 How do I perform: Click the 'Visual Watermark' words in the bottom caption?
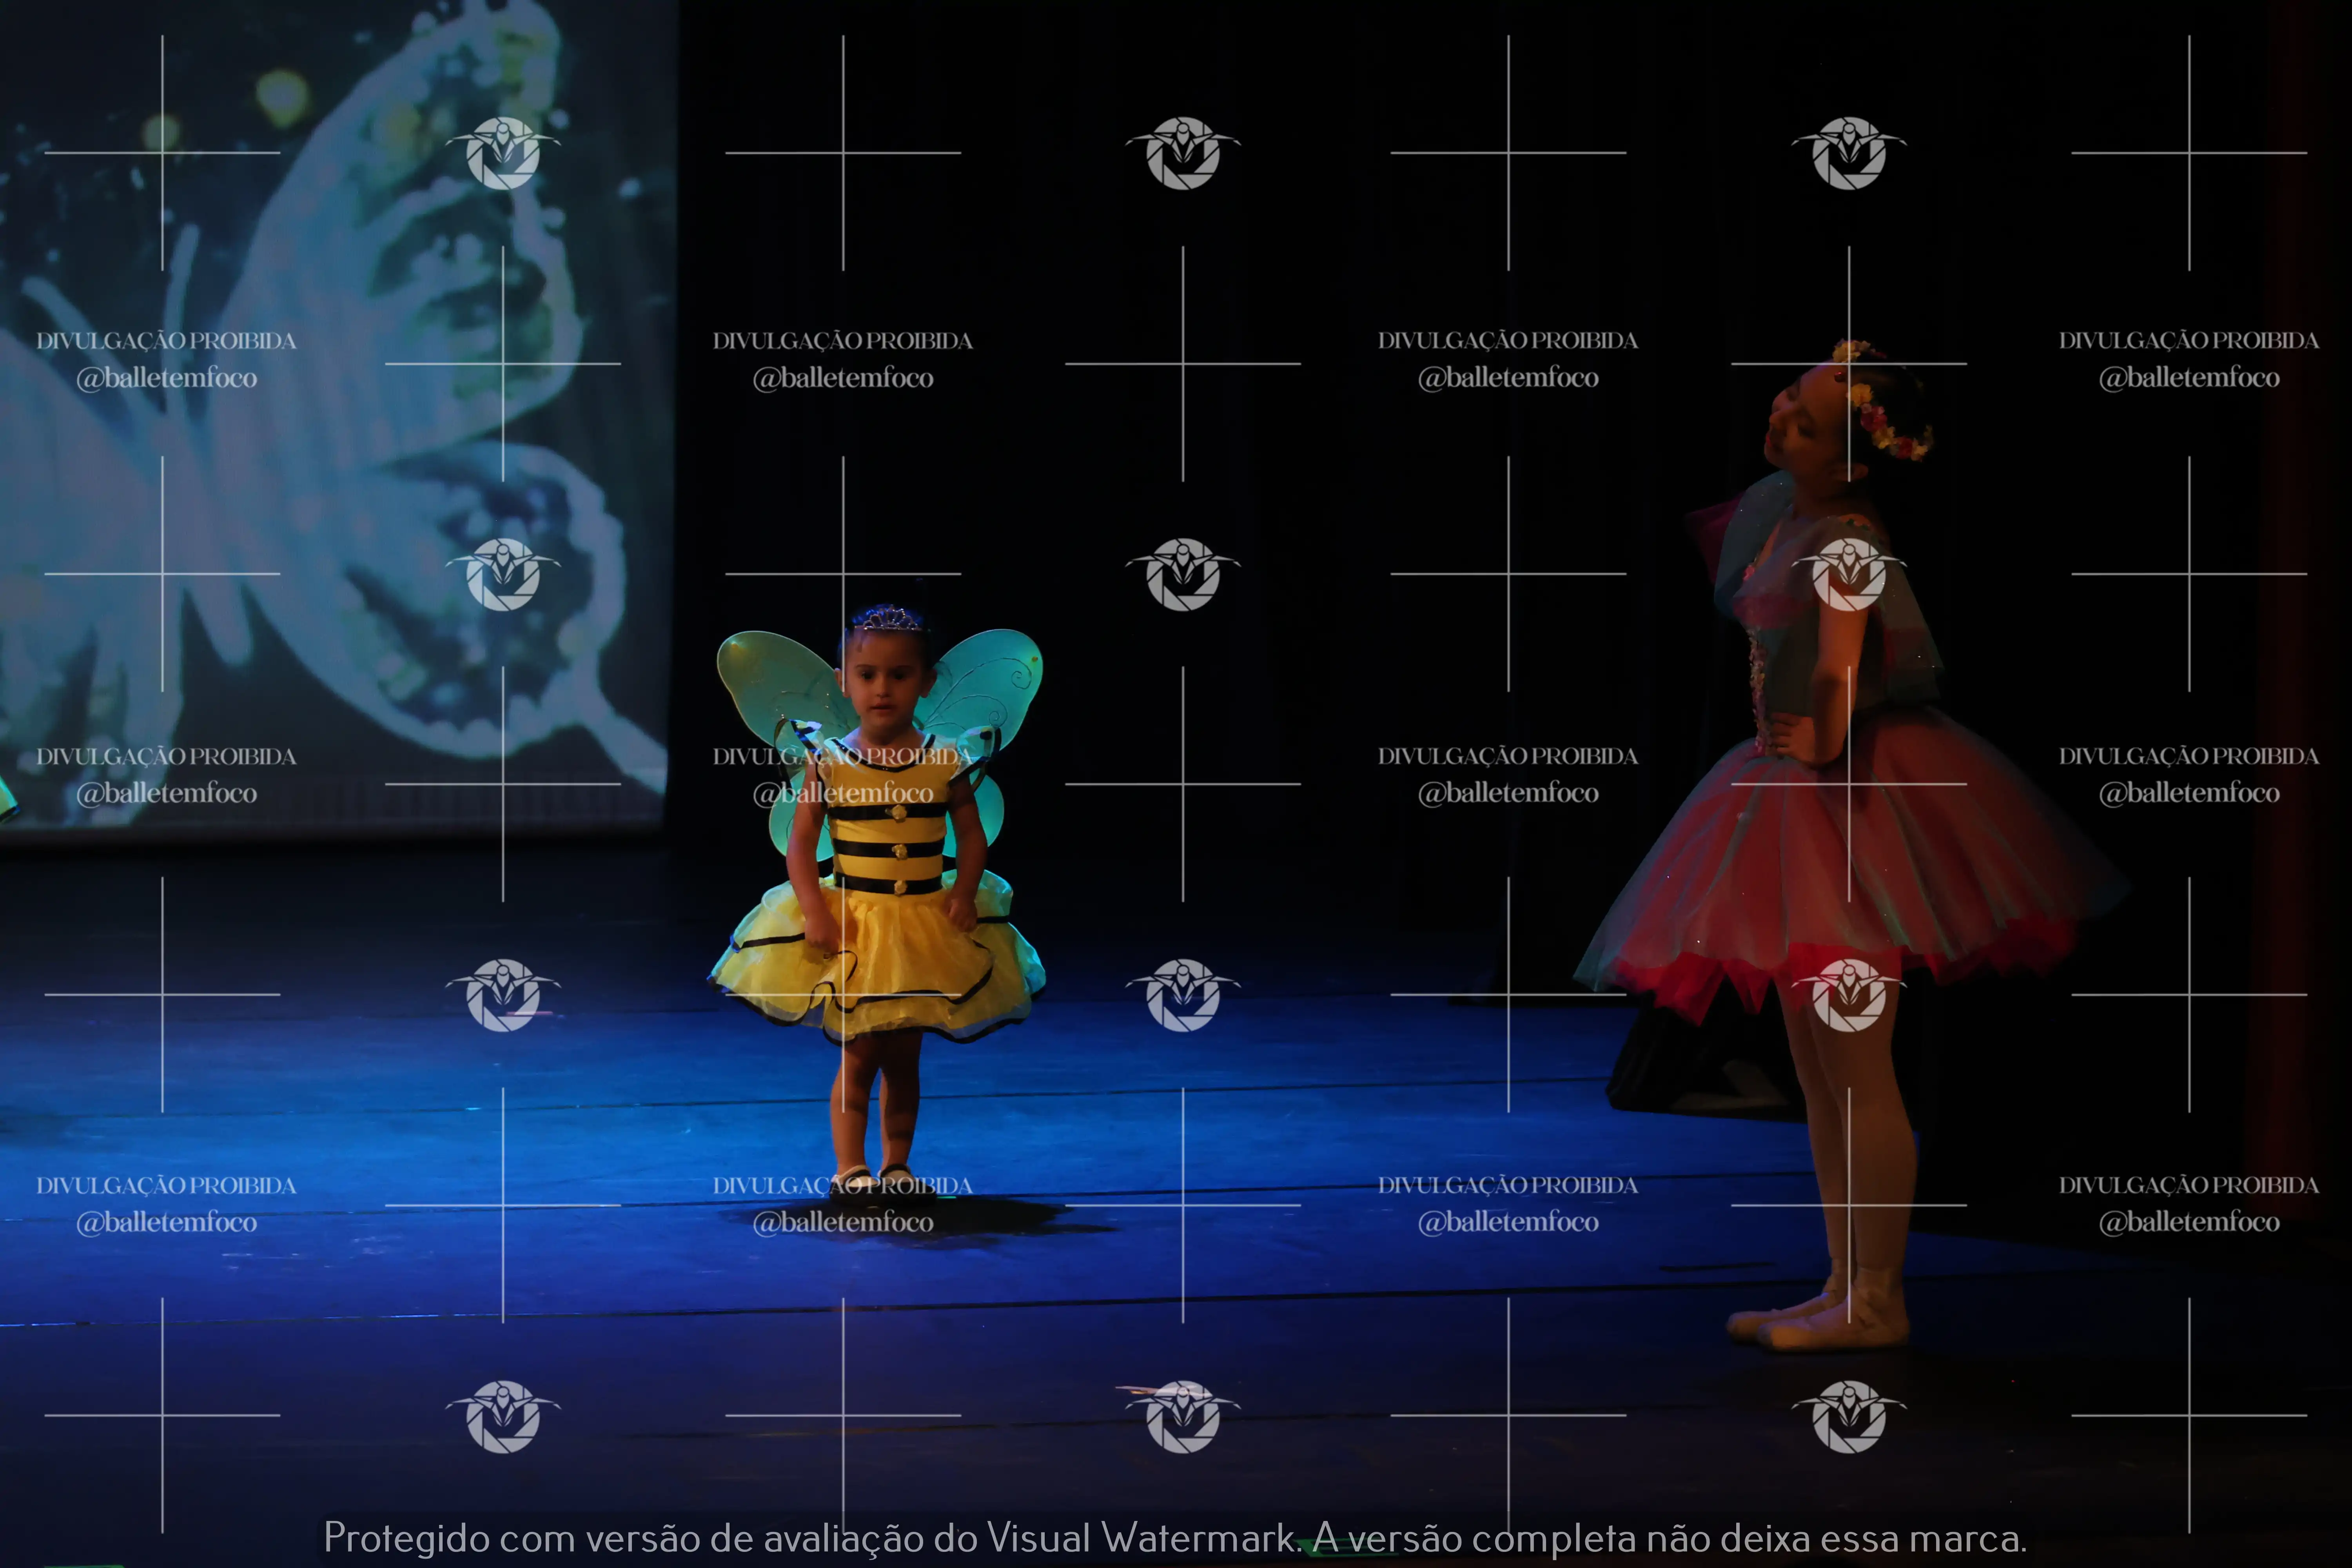tap(1140, 1538)
